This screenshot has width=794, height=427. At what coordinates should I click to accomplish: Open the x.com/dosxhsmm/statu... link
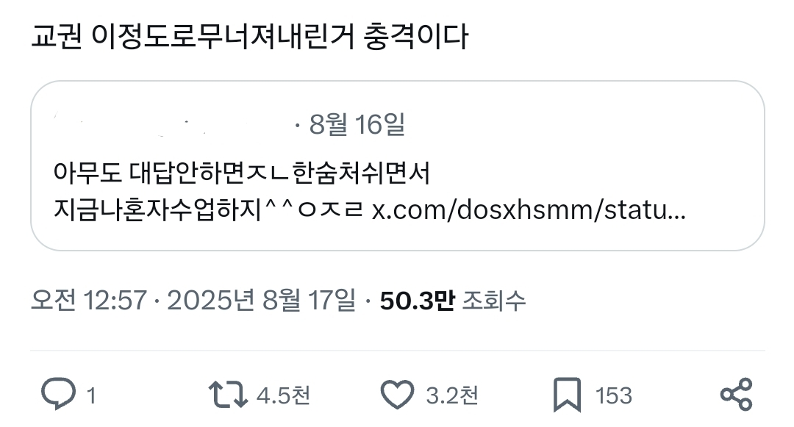[x=529, y=209]
